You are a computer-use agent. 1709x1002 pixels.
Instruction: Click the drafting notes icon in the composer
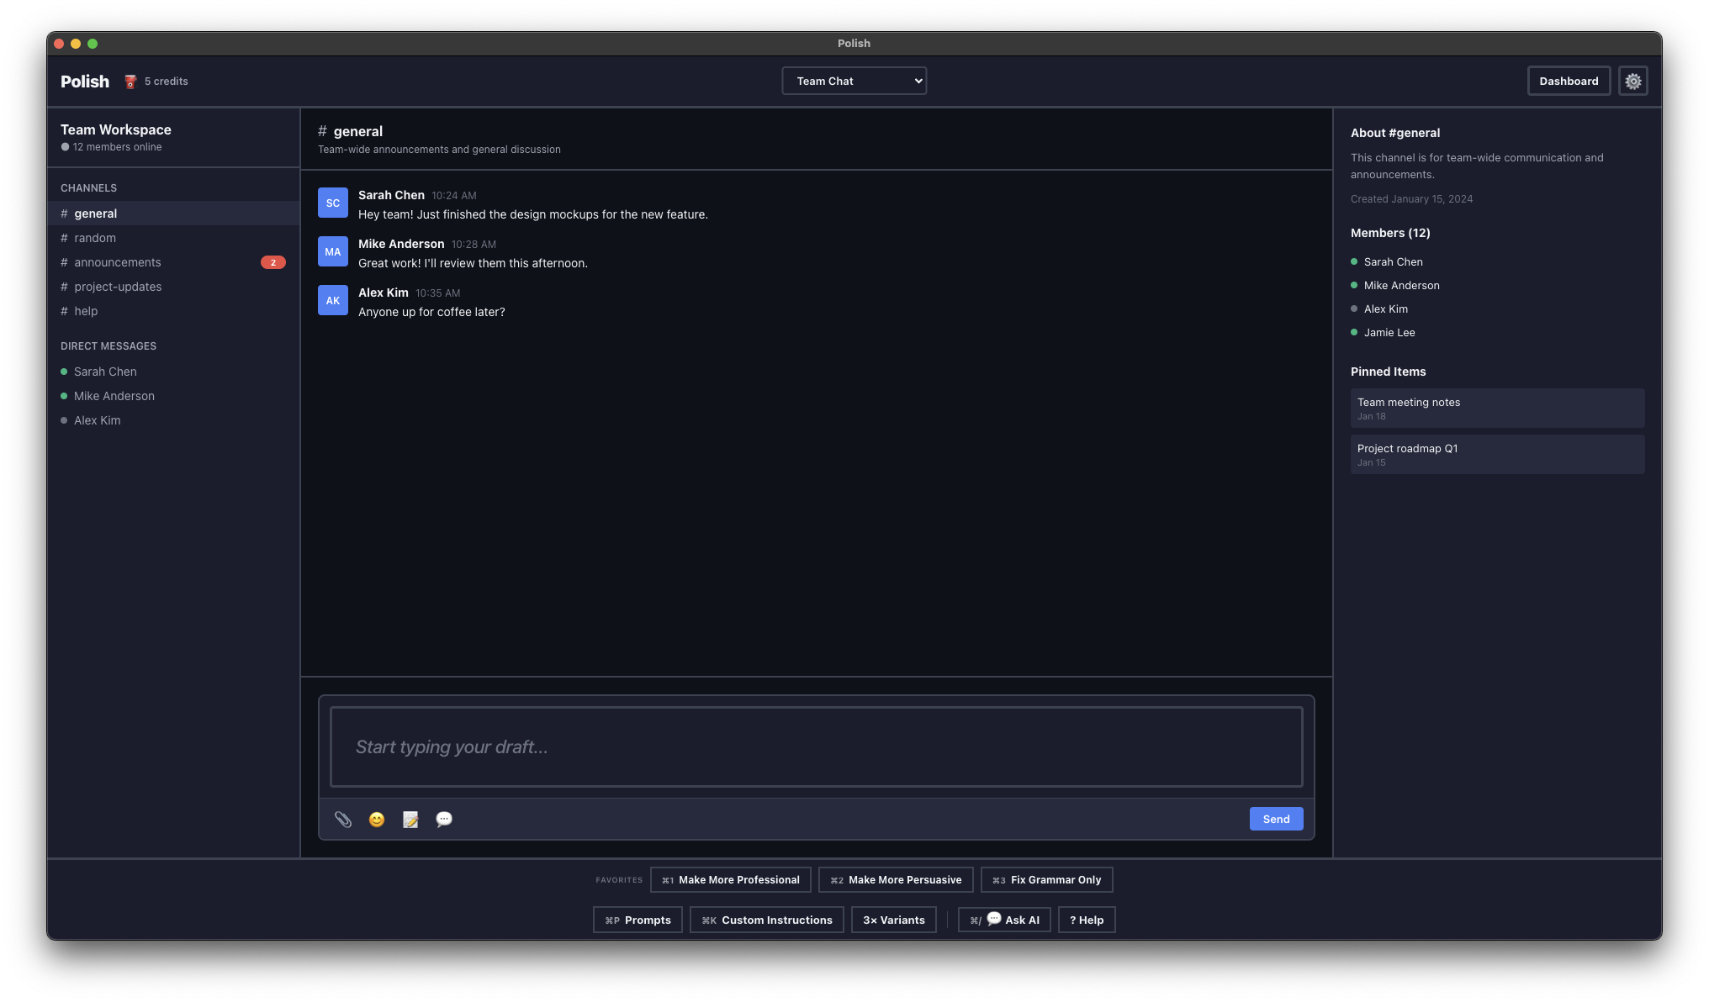coord(410,819)
